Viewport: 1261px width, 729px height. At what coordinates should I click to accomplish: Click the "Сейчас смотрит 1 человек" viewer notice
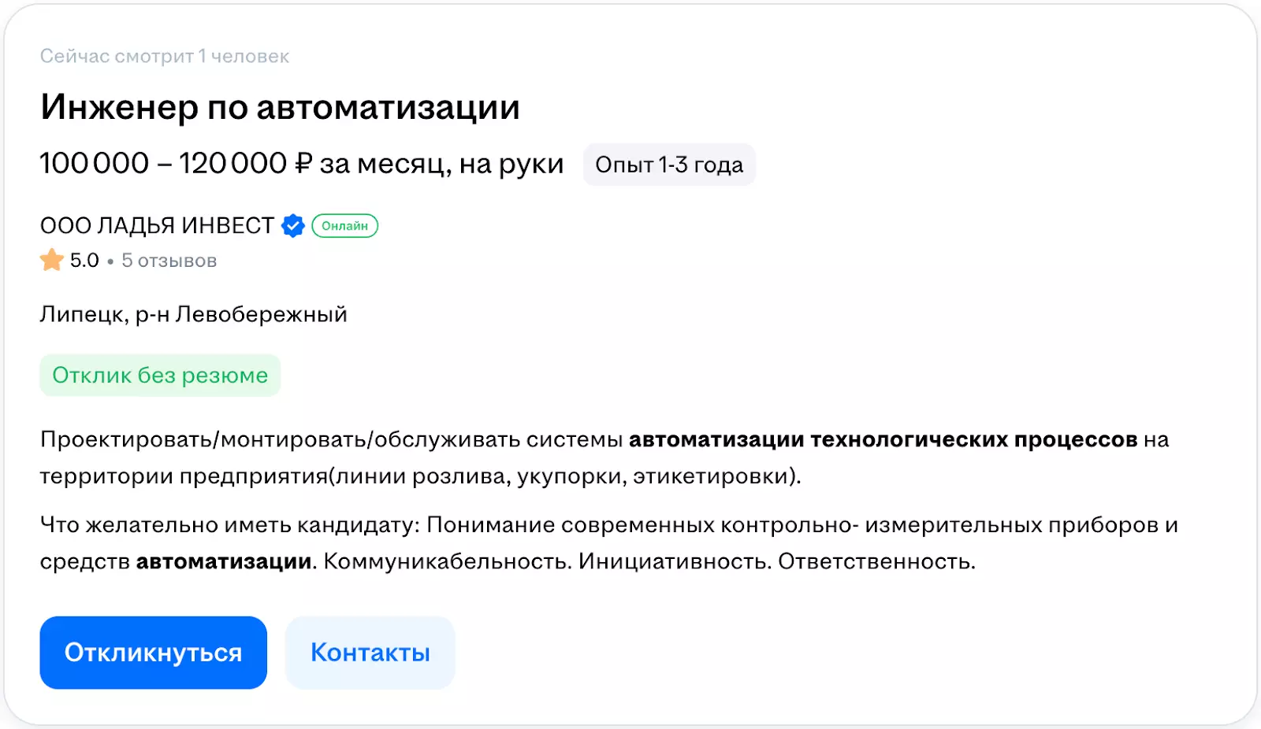click(165, 56)
